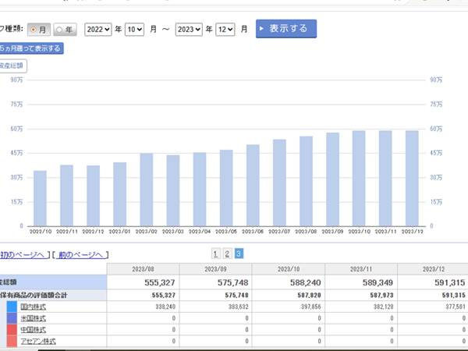
Task: Open the start year dropdown showing 2022
Action: [97, 29]
